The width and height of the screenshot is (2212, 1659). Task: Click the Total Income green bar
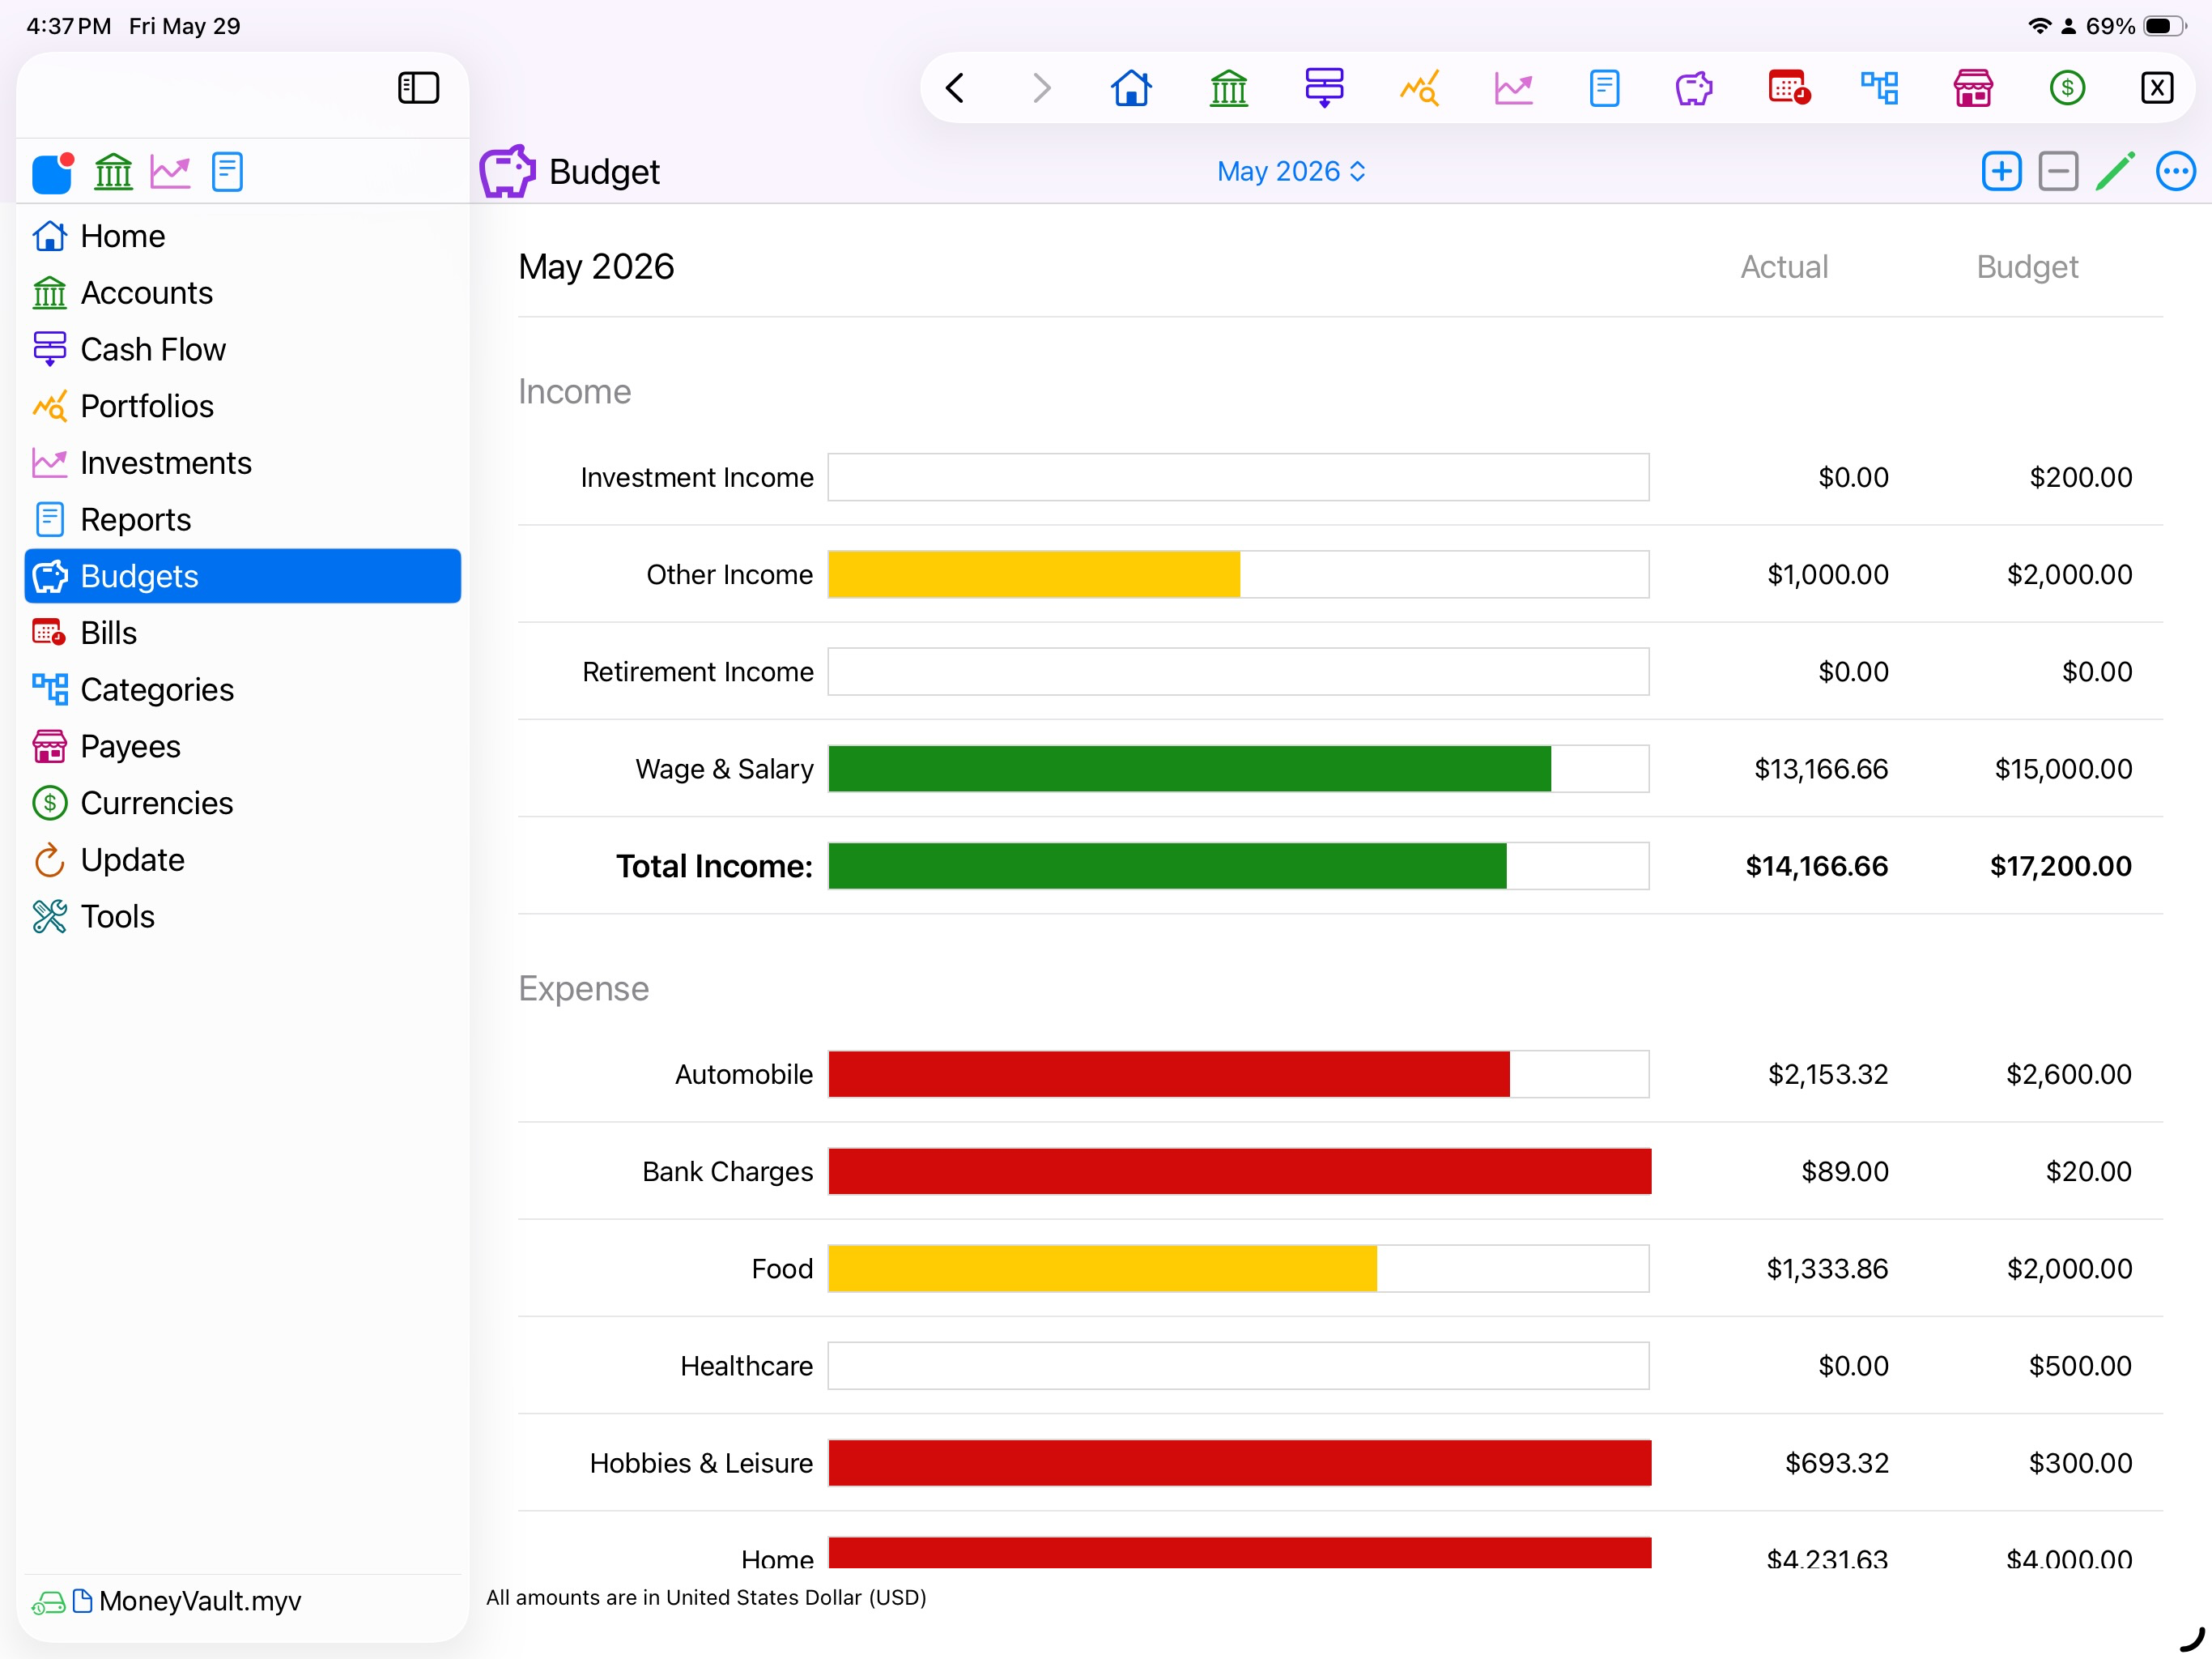coord(1167,865)
